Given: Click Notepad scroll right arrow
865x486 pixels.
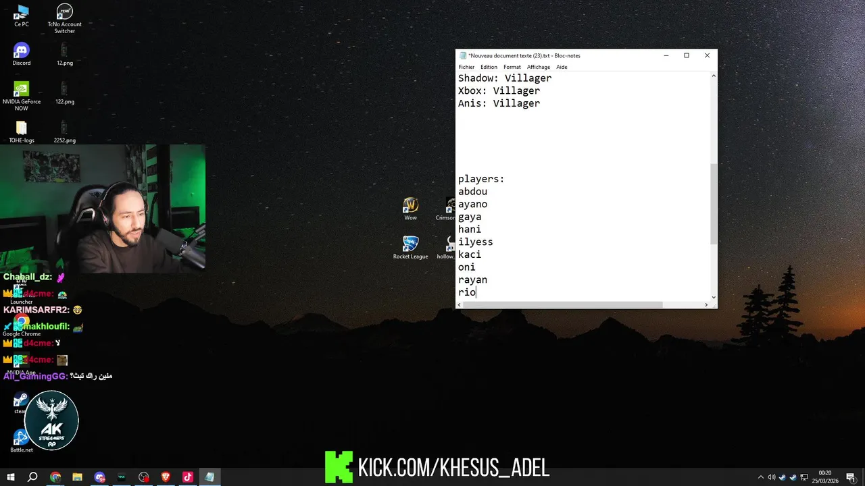Looking at the screenshot, I should pyautogui.click(x=706, y=305).
